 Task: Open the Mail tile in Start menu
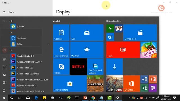[87, 33]
